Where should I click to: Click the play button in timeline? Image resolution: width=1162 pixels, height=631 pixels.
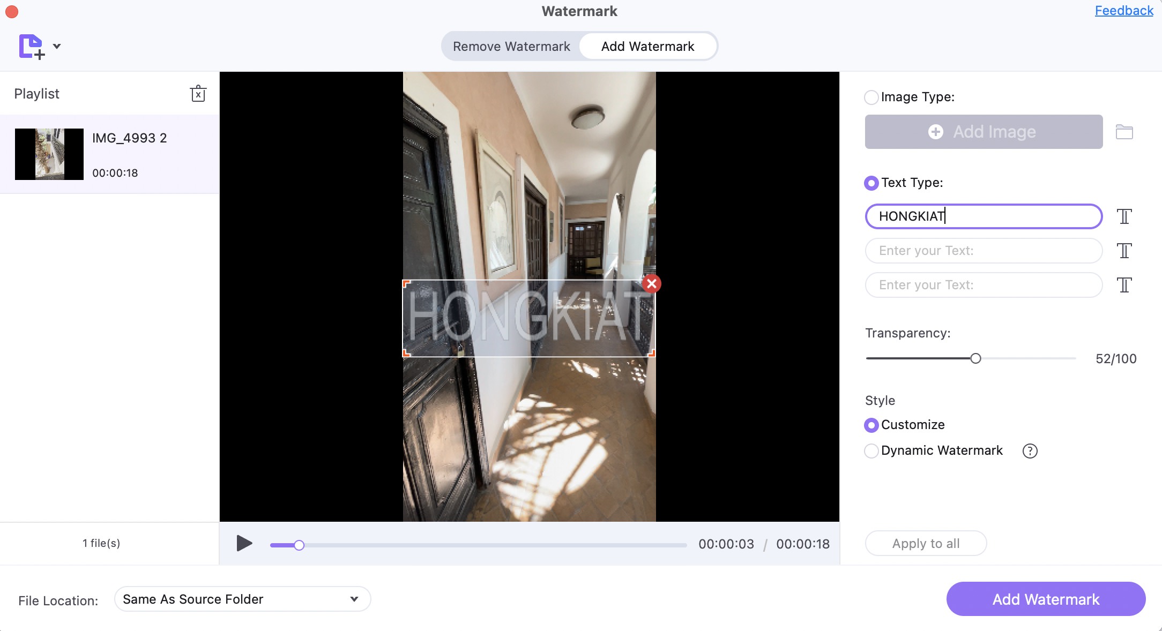click(244, 544)
